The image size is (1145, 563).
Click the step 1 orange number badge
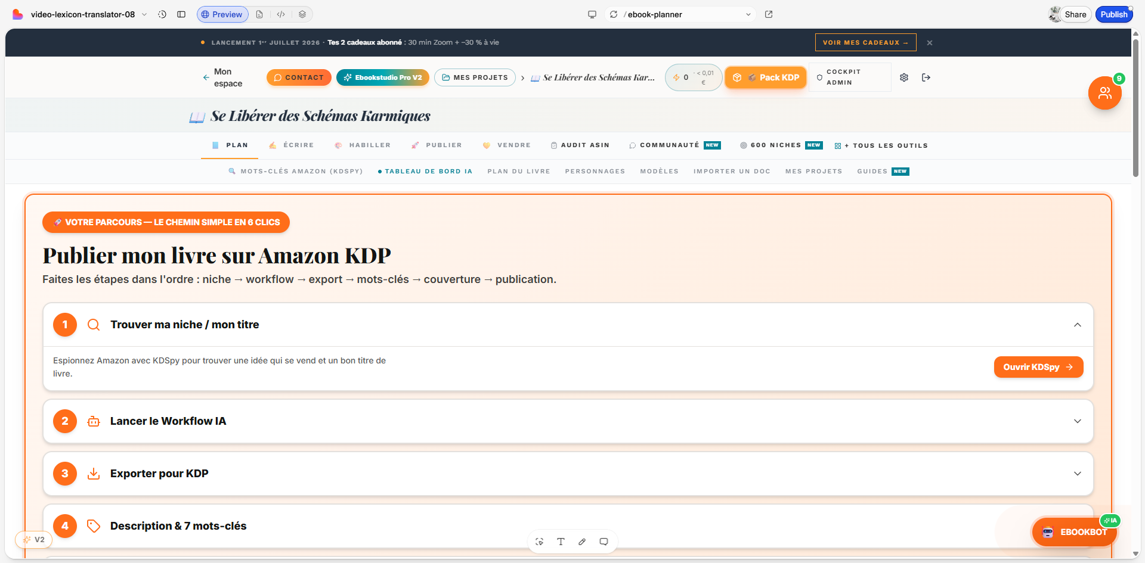65,325
